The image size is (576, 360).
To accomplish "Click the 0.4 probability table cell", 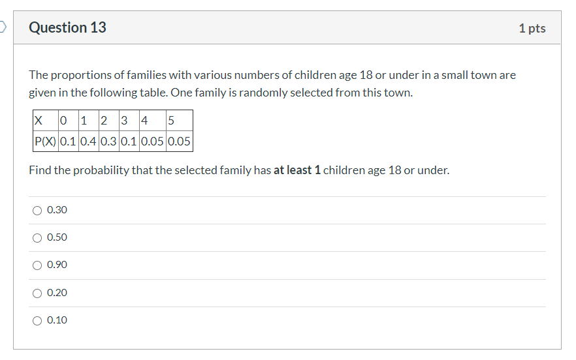I will click(88, 142).
